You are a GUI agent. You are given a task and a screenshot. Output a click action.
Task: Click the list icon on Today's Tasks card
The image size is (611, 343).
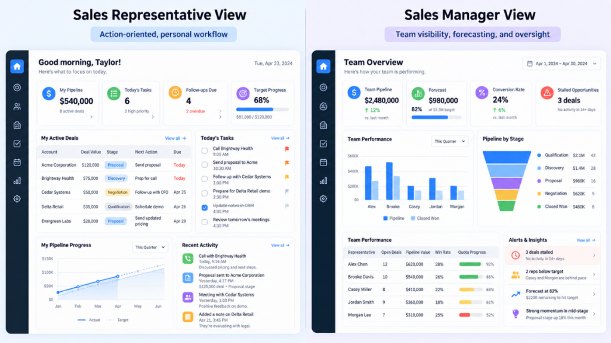pyautogui.click(x=114, y=93)
